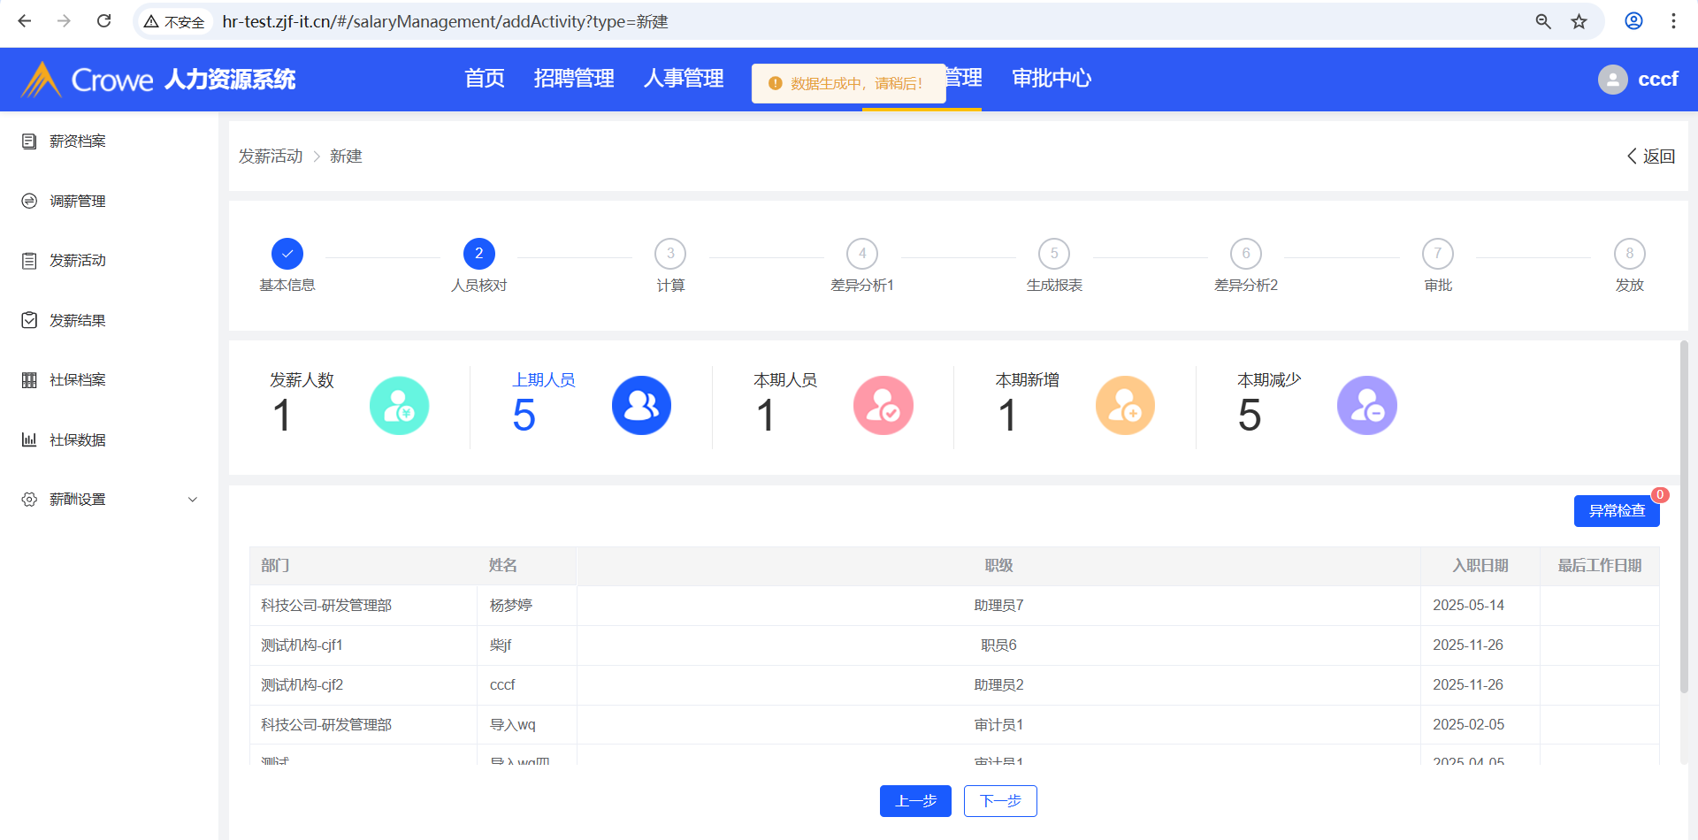
Task: Bookmark this page with the star icon
Action: tap(1579, 21)
